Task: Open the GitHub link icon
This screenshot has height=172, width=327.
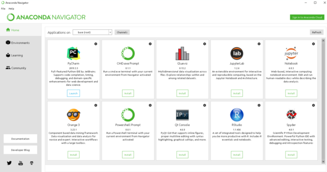Action: tap(32, 163)
